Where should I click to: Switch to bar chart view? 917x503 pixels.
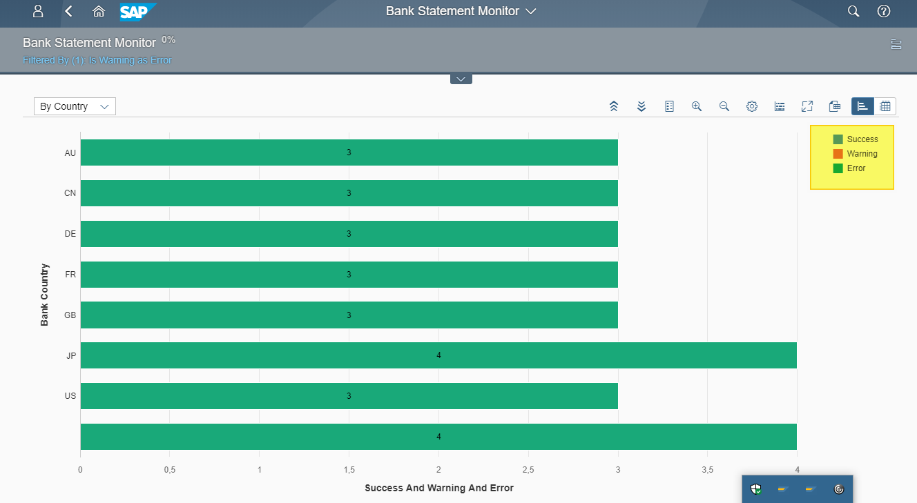[862, 106]
